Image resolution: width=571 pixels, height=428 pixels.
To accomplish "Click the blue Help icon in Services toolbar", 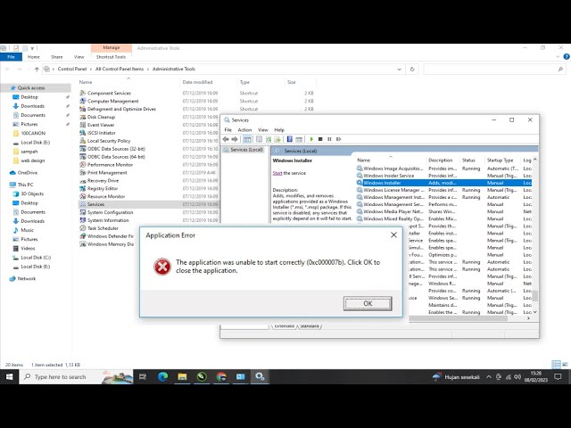I will tap(290, 139).
